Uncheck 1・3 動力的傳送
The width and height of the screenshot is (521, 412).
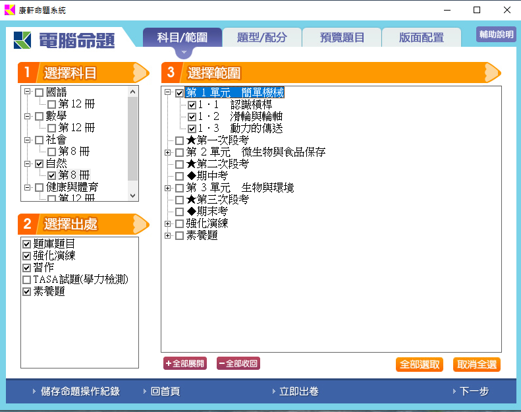pyautogui.click(x=192, y=129)
